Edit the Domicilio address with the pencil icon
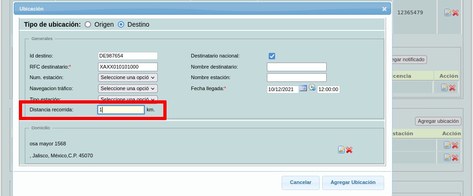473x196 pixels. 341,150
